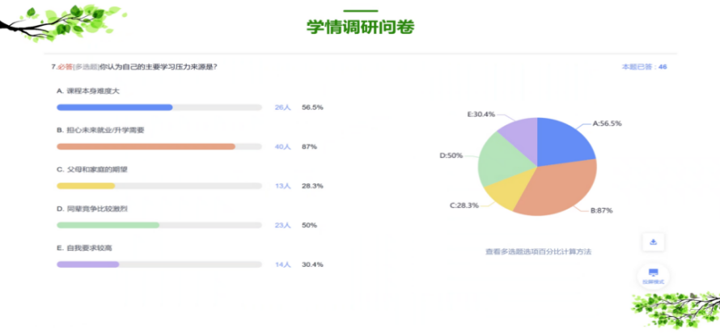Click the green progress bar for option D
The width and height of the screenshot is (720, 334).
[x=108, y=225]
